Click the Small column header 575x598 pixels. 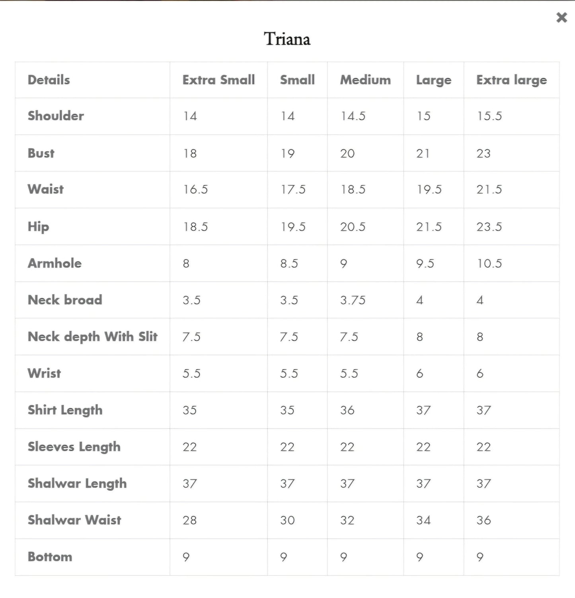(x=297, y=80)
